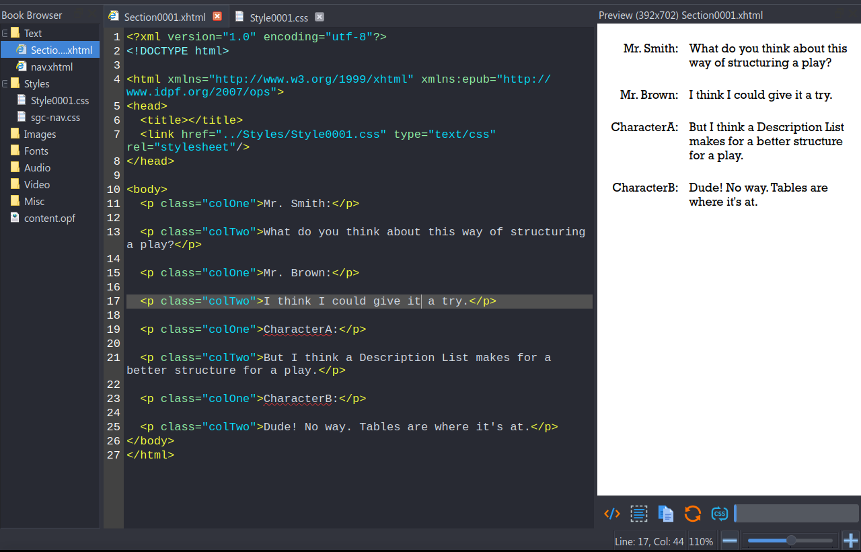Click the zoom in plus button
The width and height of the screenshot is (861, 552).
click(x=851, y=541)
